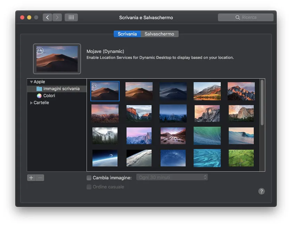Enable the Cambia immagine checkbox
Screen dimensions: 292x227
[89, 177]
